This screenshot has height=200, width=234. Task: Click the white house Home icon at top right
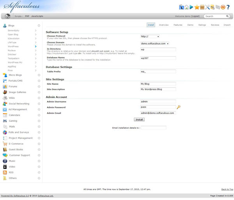[186, 7]
